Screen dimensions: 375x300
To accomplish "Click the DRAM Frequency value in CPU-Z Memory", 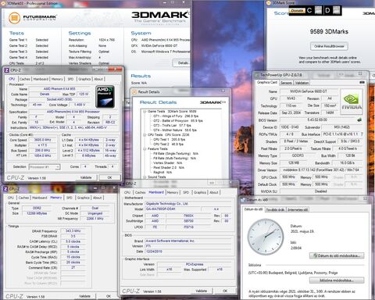I will pos(73,231).
